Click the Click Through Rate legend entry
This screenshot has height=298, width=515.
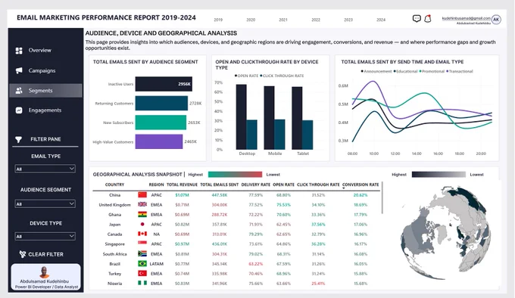[x=282, y=76]
